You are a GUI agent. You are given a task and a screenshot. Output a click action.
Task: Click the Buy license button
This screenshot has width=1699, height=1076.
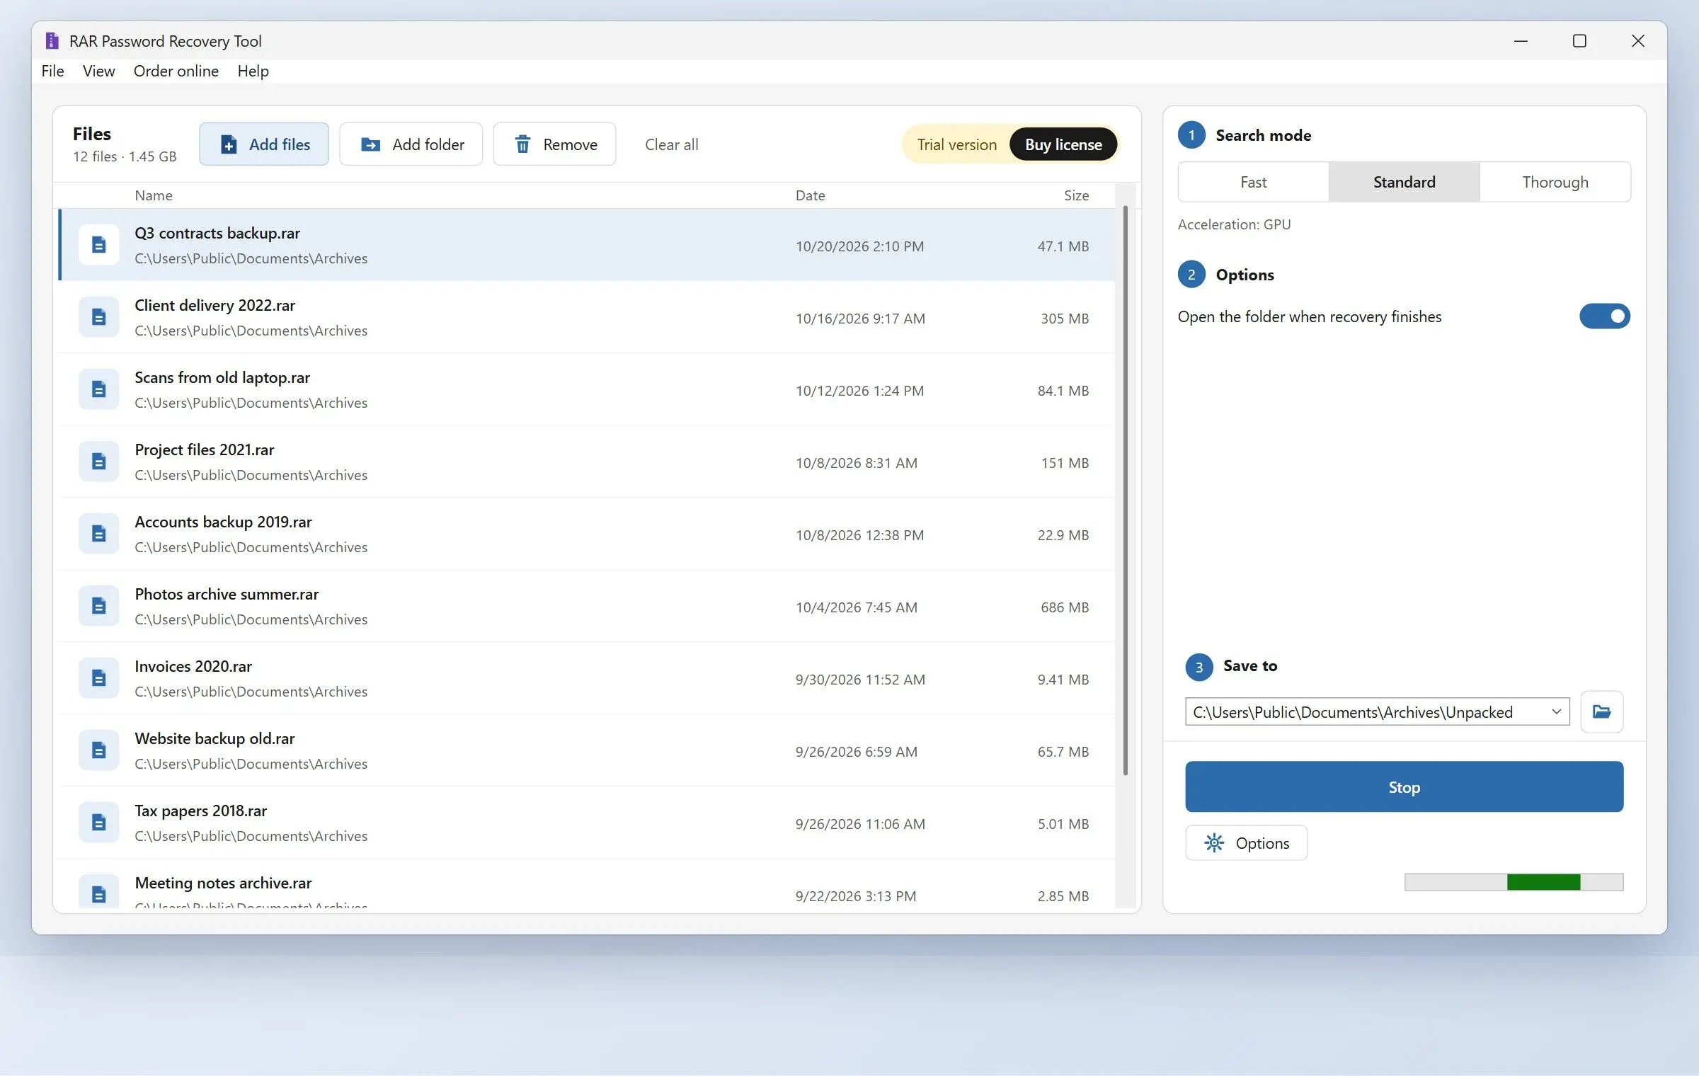click(x=1063, y=144)
